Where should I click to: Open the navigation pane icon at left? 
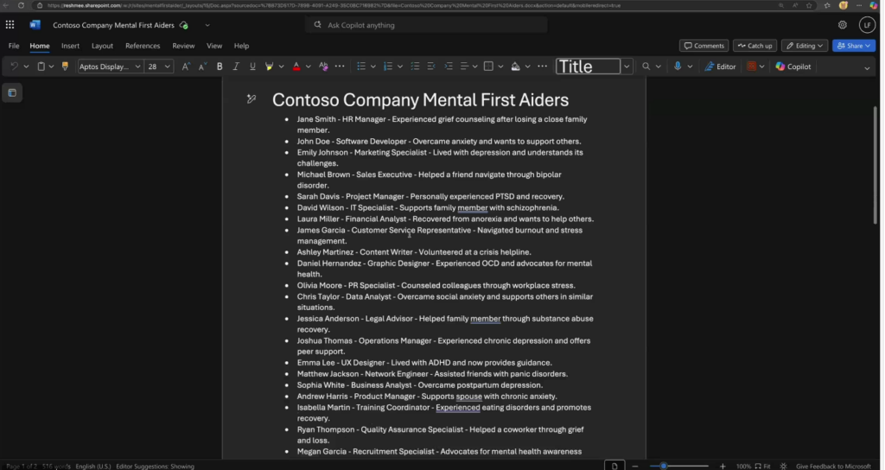coord(12,92)
